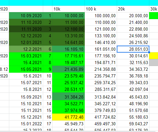
Task: Click cell showing 161.051,00
Action: click(101, 49)
